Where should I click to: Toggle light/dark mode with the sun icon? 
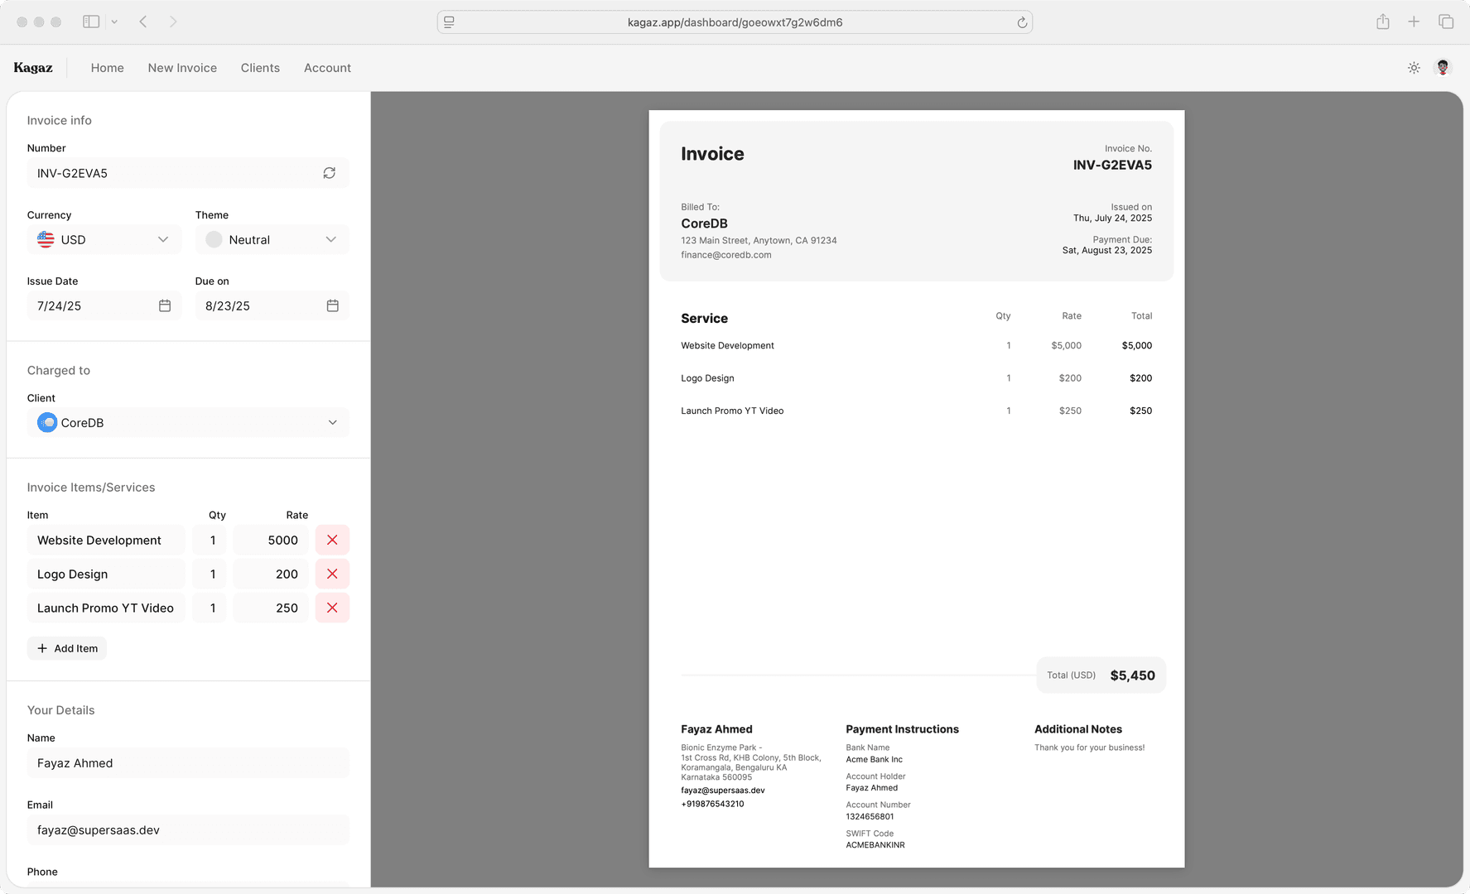(x=1414, y=67)
